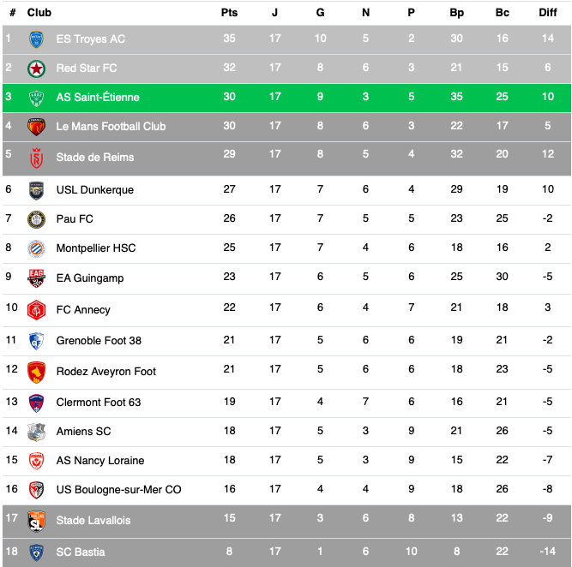The width and height of the screenshot is (572, 567).
Task: Click the Bp goals-for column header
Action: [x=456, y=13]
